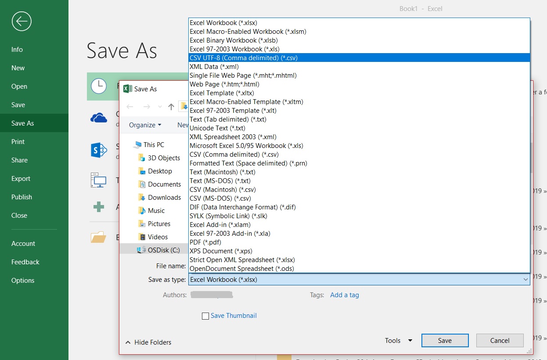
Task: Choose Excel Template (*.xltx) type
Action: pyautogui.click(x=359, y=93)
